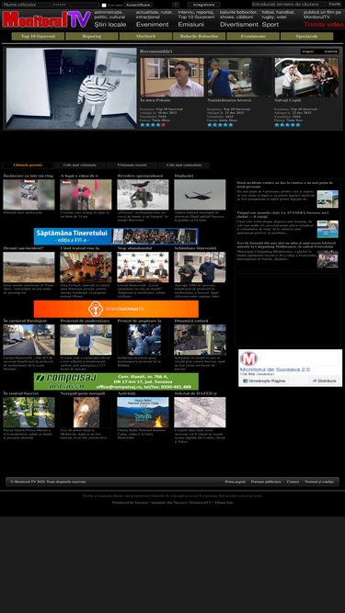
Task: Click Urmărește Pagina Facebook button
Action: pyautogui.click(x=264, y=380)
